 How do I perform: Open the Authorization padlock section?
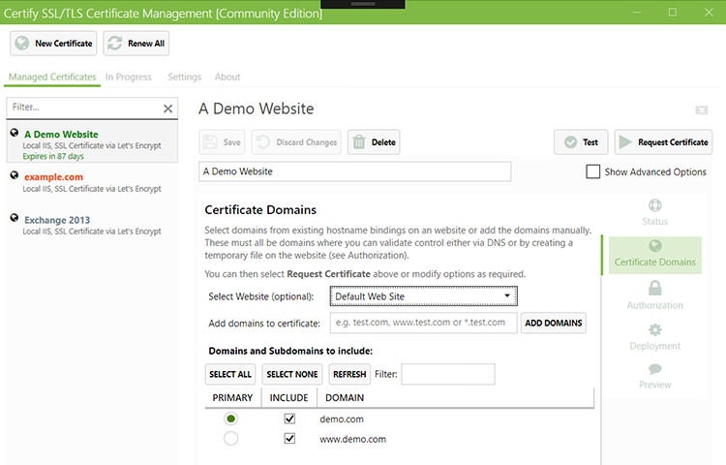[x=655, y=289]
